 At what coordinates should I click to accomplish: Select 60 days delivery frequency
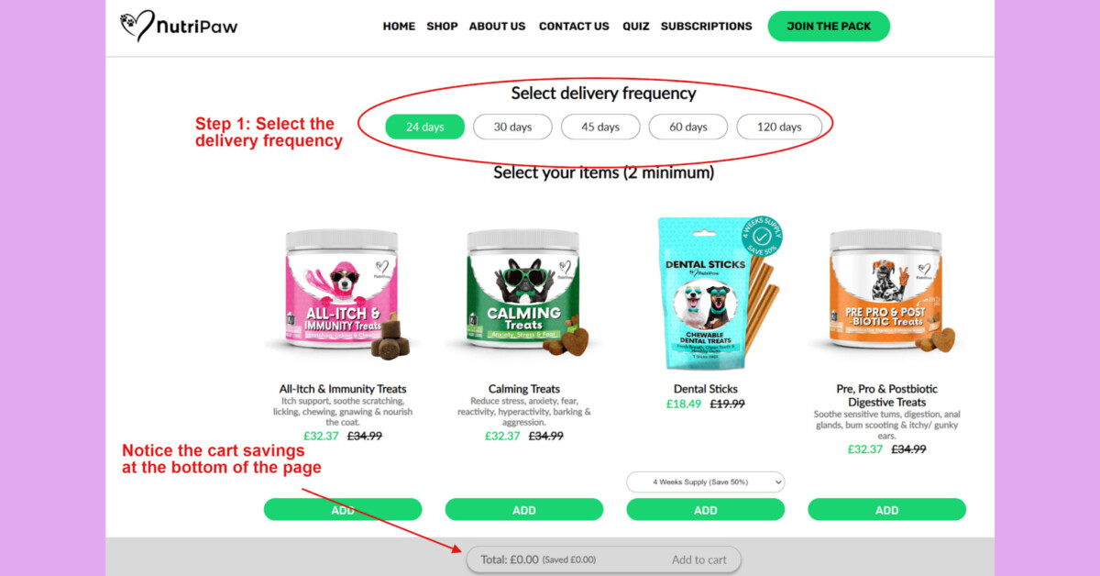(688, 127)
